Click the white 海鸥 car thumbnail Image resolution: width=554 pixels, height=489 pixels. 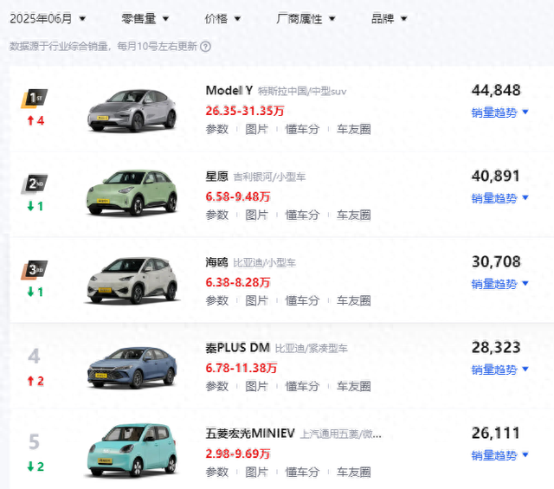[132, 280]
